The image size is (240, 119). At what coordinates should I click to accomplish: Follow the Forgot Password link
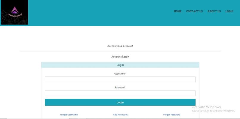[x=172, y=115]
